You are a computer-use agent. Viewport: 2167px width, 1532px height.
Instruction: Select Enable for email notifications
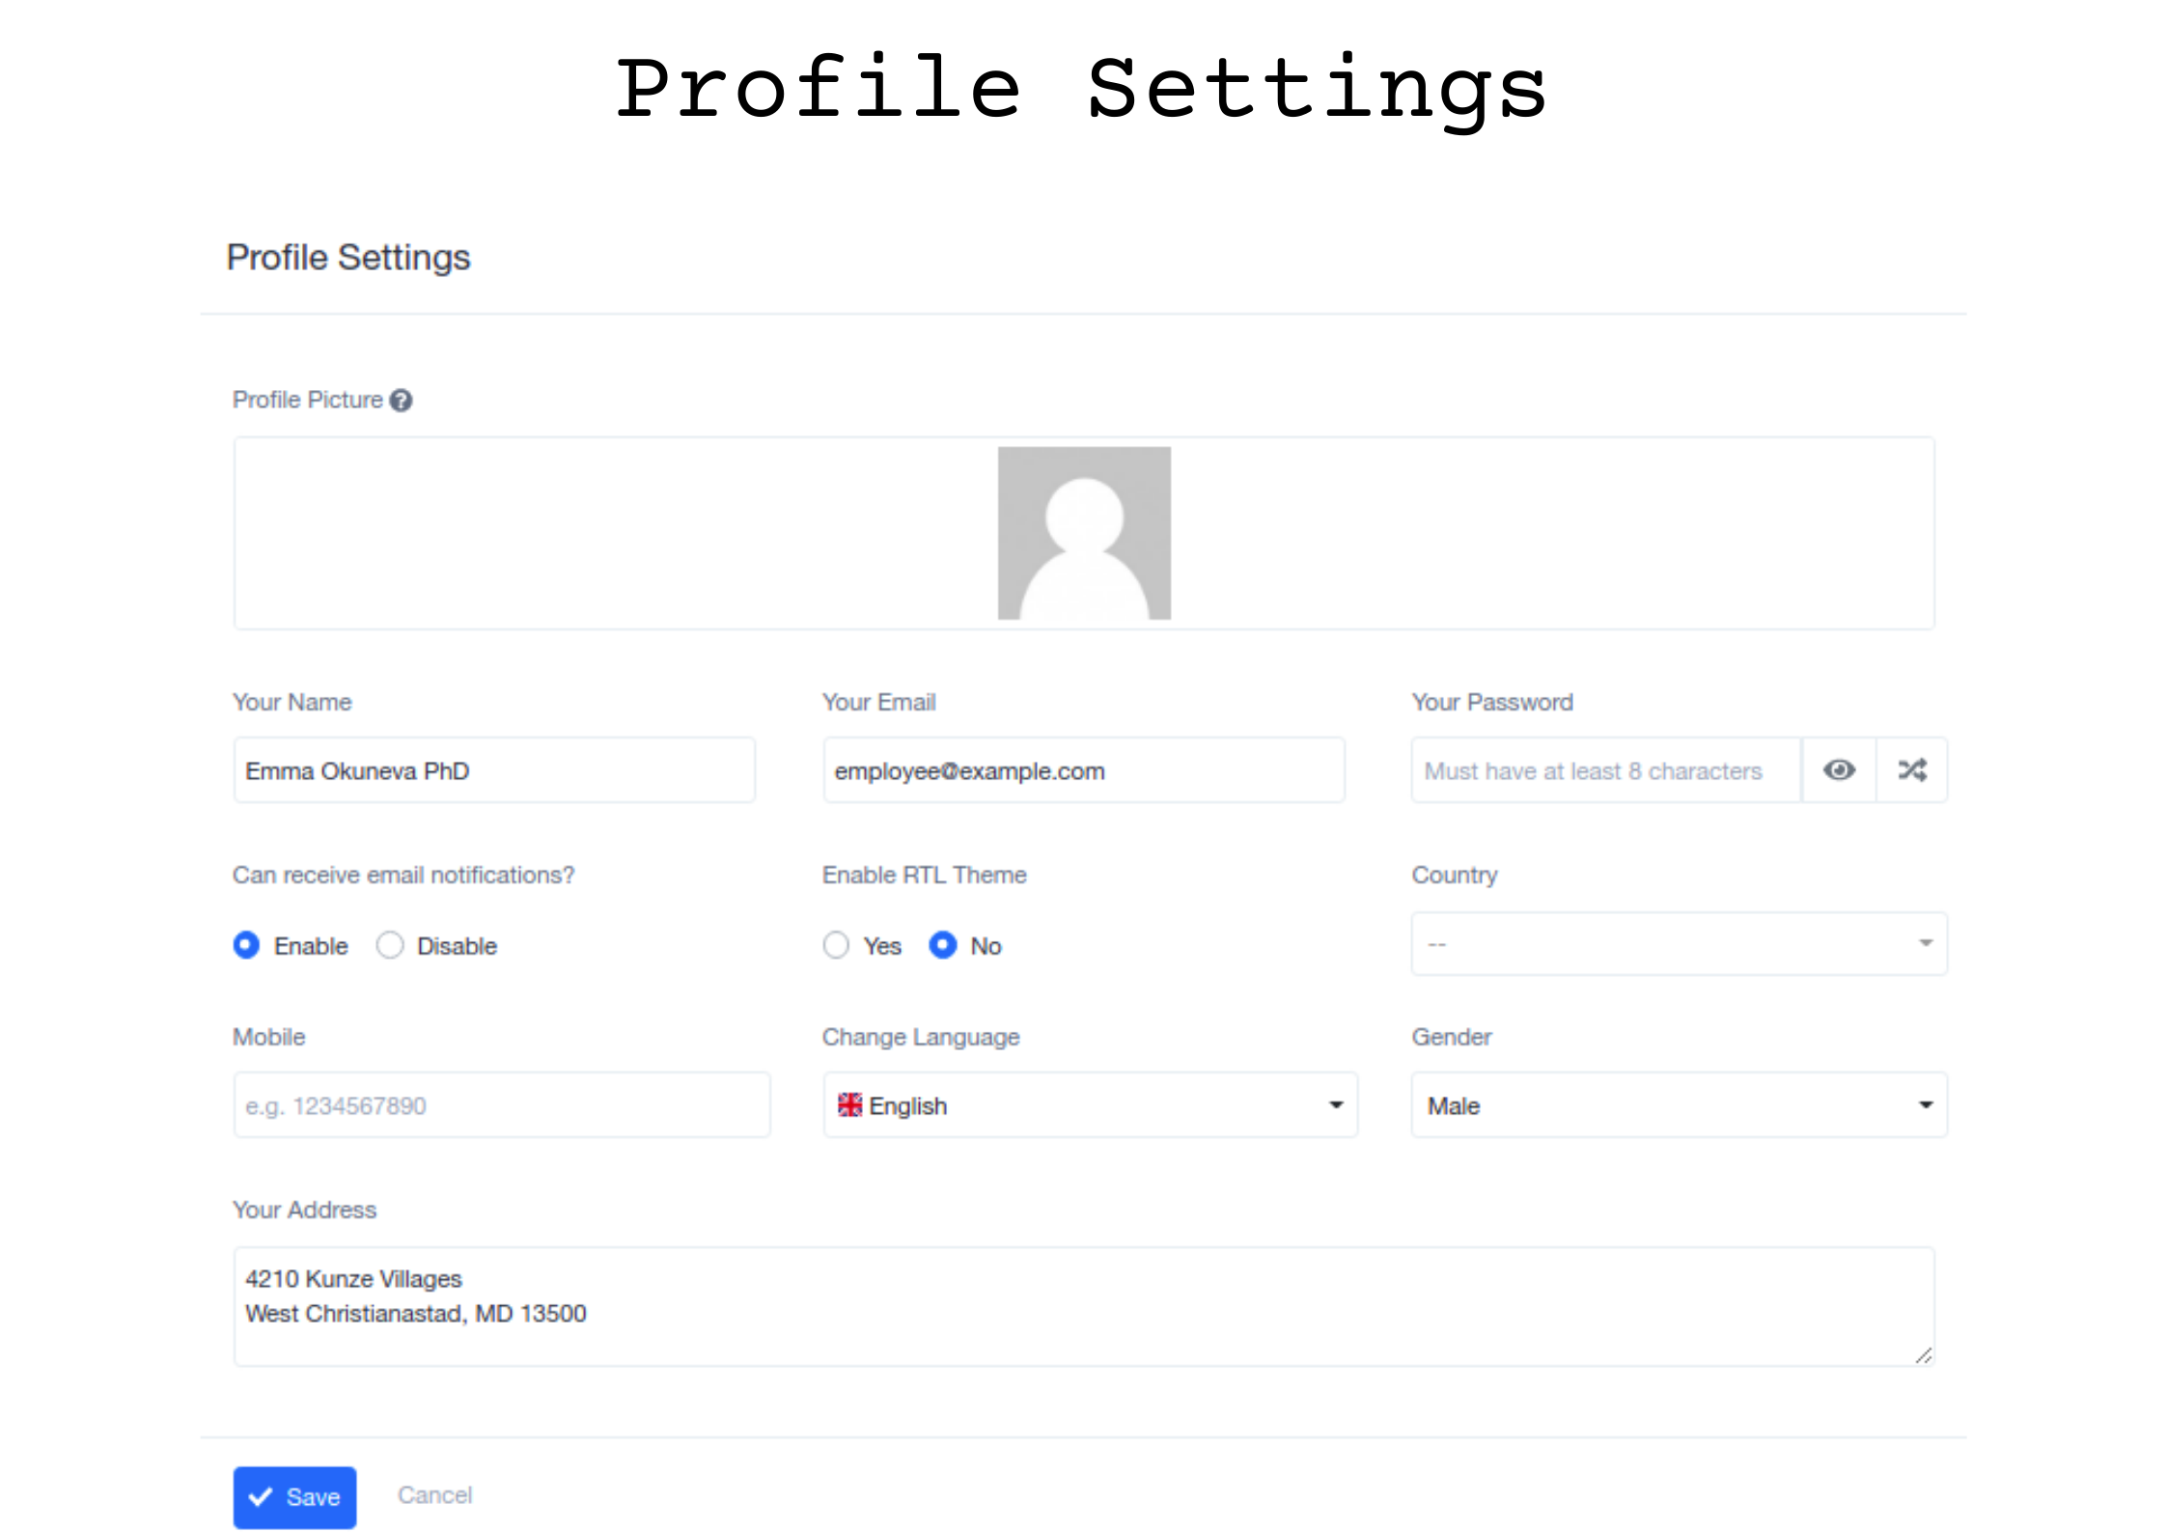(247, 944)
